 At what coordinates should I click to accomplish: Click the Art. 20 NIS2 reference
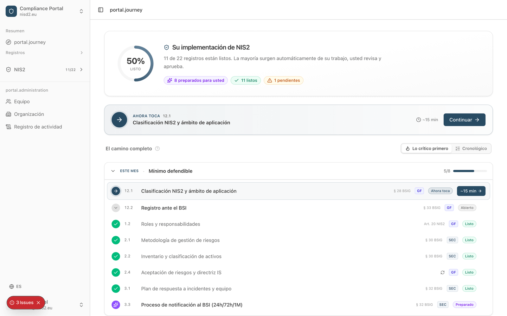pos(434,224)
